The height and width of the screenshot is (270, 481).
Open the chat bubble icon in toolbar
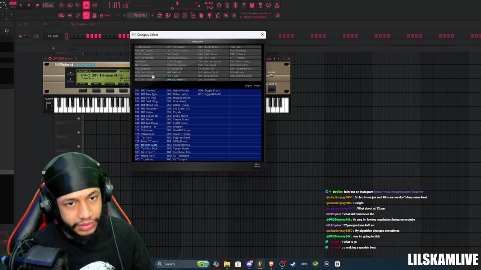click(x=268, y=5)
